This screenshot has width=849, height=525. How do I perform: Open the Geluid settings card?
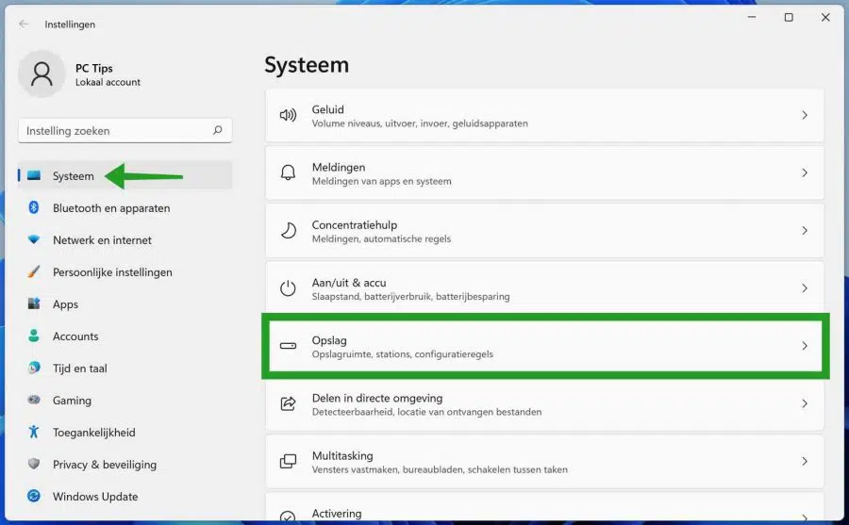pyautogui.click(x=544, y=115)
